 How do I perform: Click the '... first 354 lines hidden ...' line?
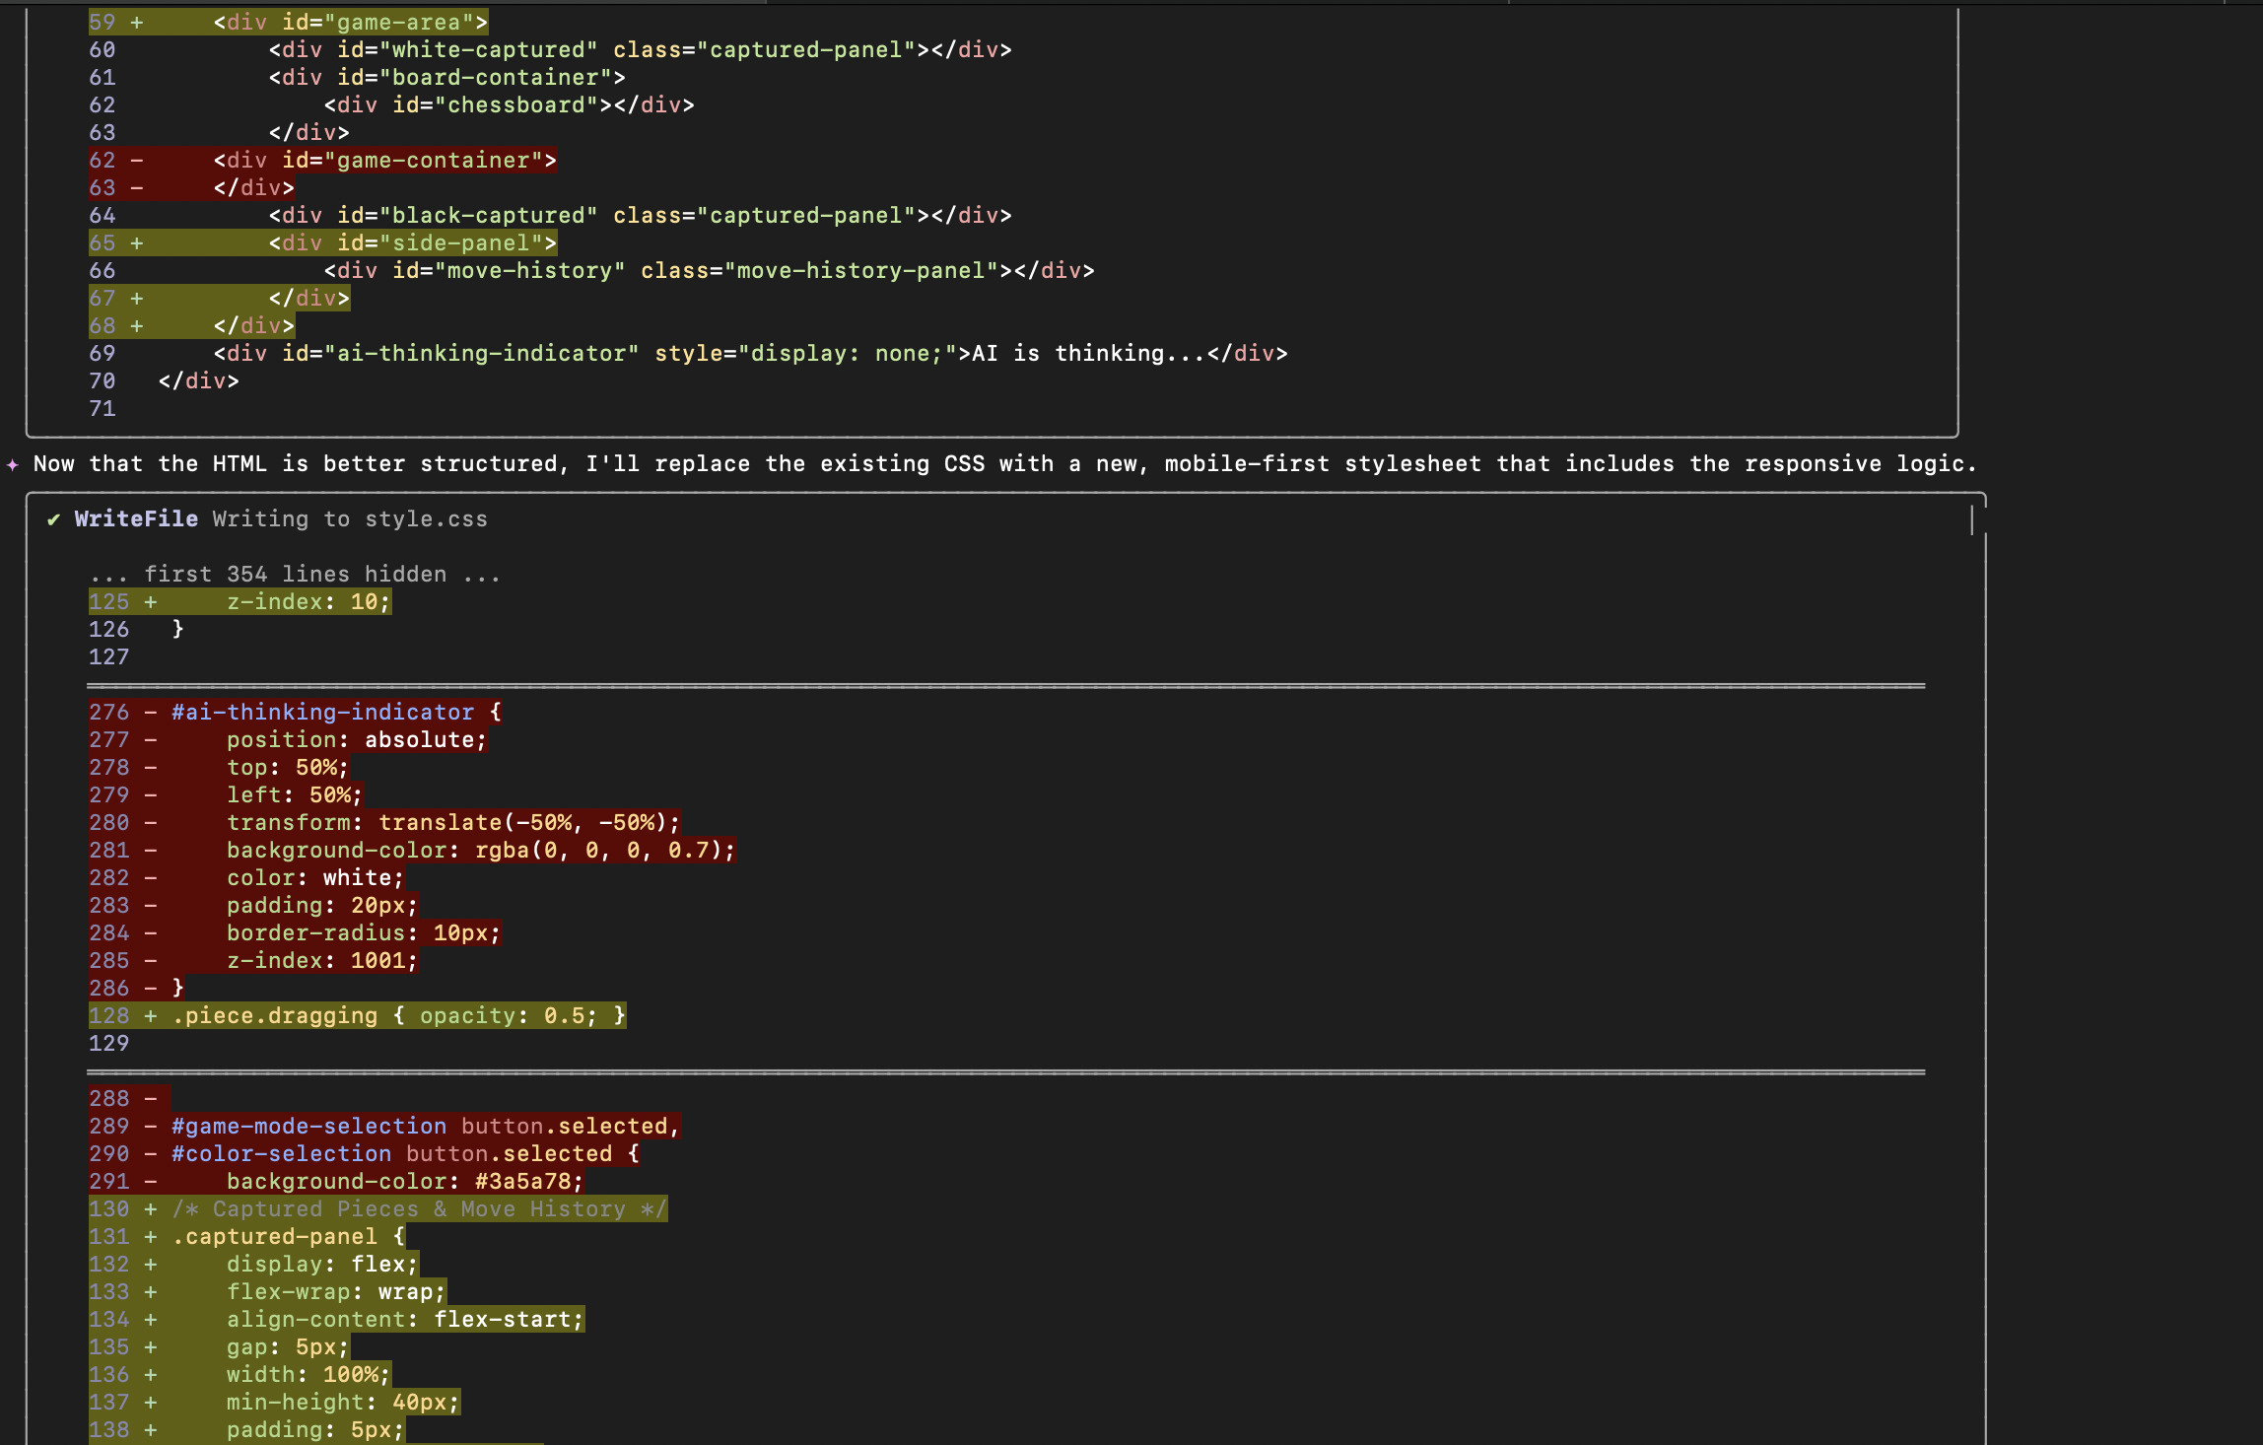[x=295, y=575]
